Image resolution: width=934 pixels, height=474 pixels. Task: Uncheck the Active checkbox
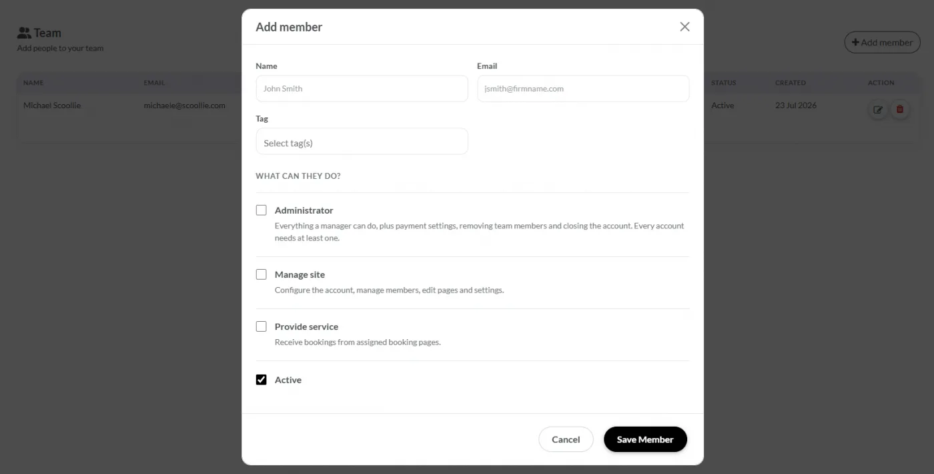coord(262,380)
